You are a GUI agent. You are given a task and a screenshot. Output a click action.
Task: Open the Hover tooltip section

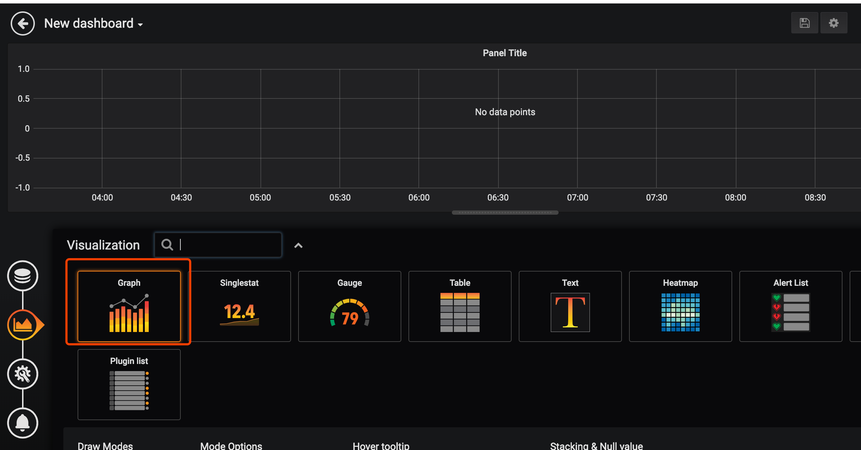click(380, 445)
